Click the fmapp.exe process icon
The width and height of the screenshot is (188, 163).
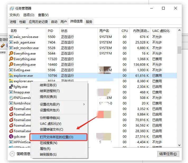11,92
